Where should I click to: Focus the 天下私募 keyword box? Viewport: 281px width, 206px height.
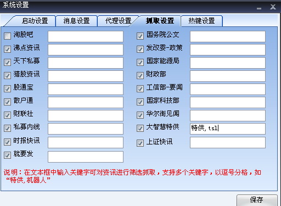[x=86, y=63]
